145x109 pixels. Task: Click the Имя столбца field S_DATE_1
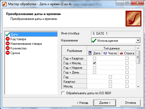[116, 33]
